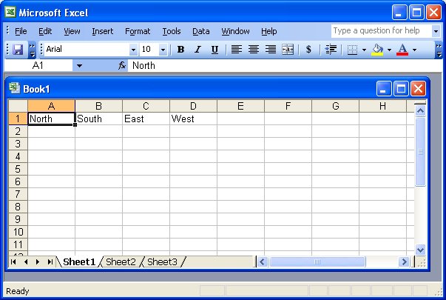Click the Save icon in the toolbar

click(x=18, y=50)
